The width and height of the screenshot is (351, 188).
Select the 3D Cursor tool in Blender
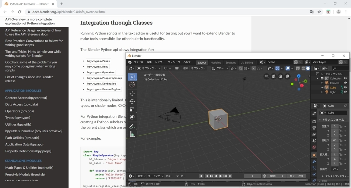click(132, 85)
